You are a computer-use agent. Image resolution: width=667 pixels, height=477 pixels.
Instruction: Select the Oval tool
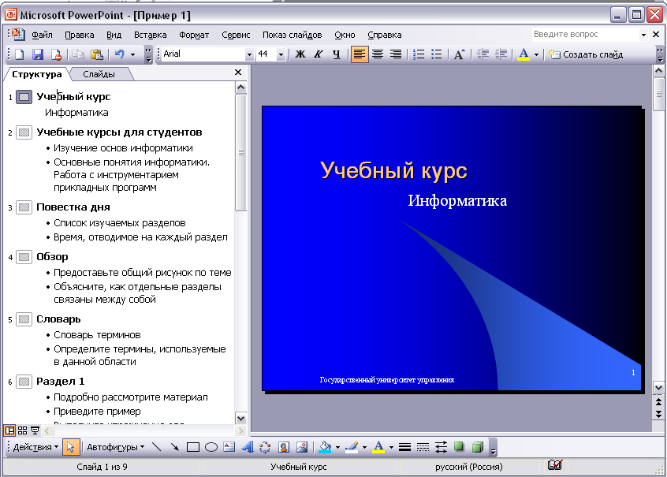[x=211, y=447]
